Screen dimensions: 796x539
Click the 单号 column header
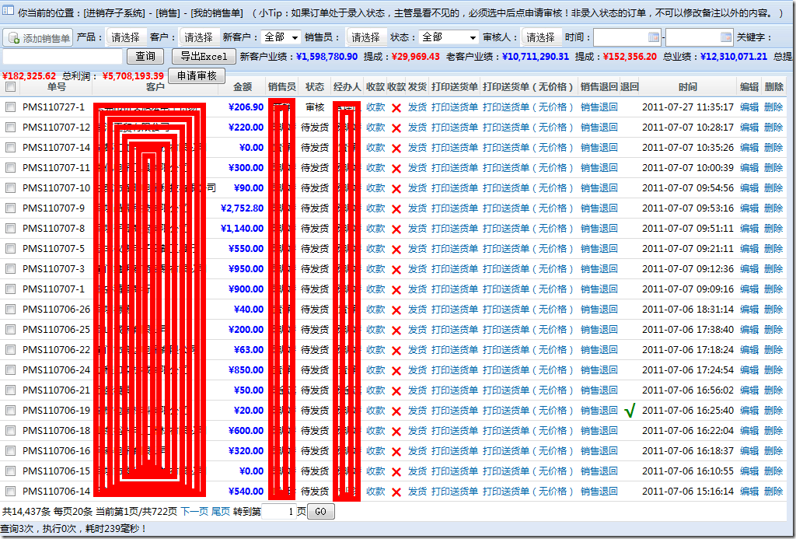[56, 87]
